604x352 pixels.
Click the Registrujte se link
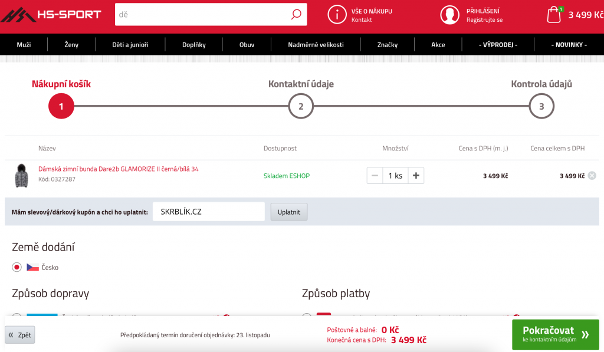tap(485, 19)
